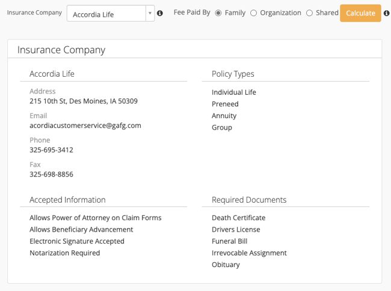Click the Irrevocable Assignment document entry

250,253
